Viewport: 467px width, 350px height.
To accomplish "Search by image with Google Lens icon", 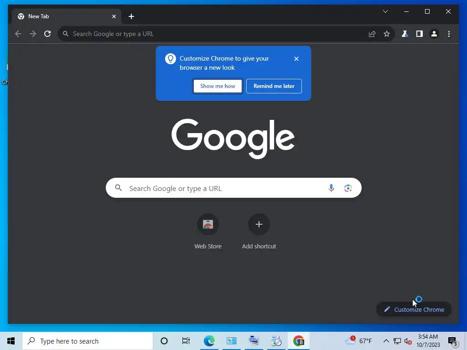I will click(x=348, y=188).
